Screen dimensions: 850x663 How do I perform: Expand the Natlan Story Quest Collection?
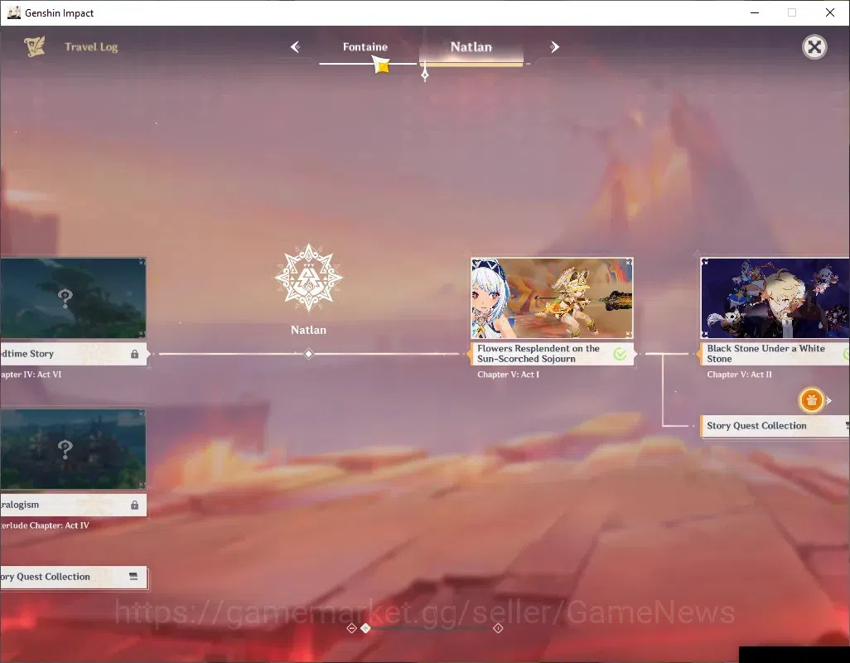click(775, 426)
